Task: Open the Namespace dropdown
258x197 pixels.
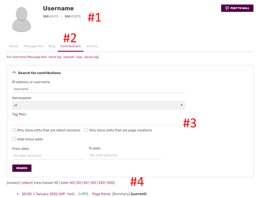Action: 98,105
